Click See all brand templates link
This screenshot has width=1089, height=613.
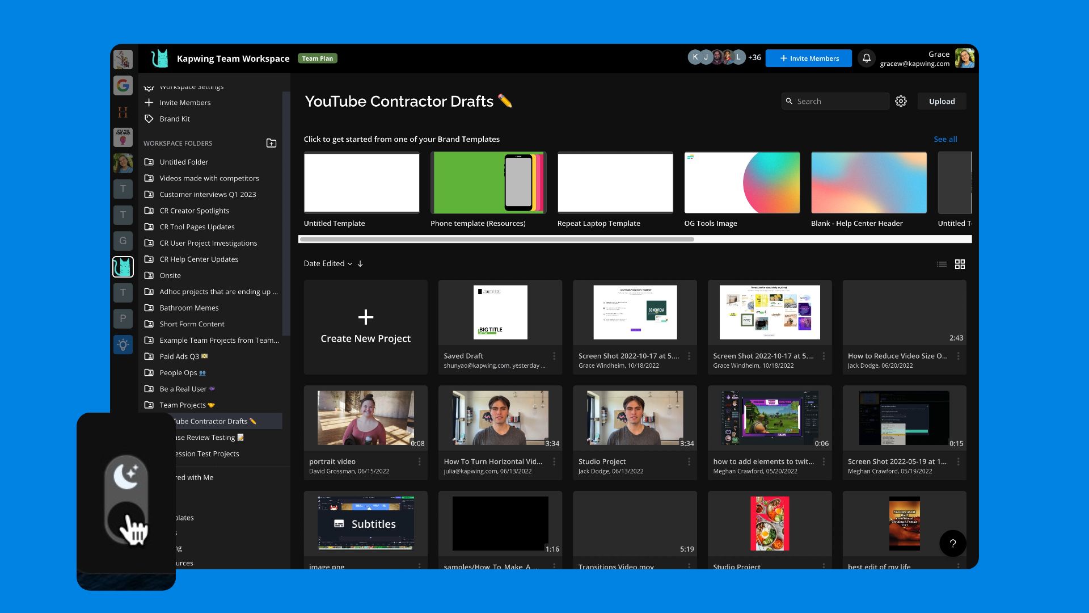pos(945,139)
